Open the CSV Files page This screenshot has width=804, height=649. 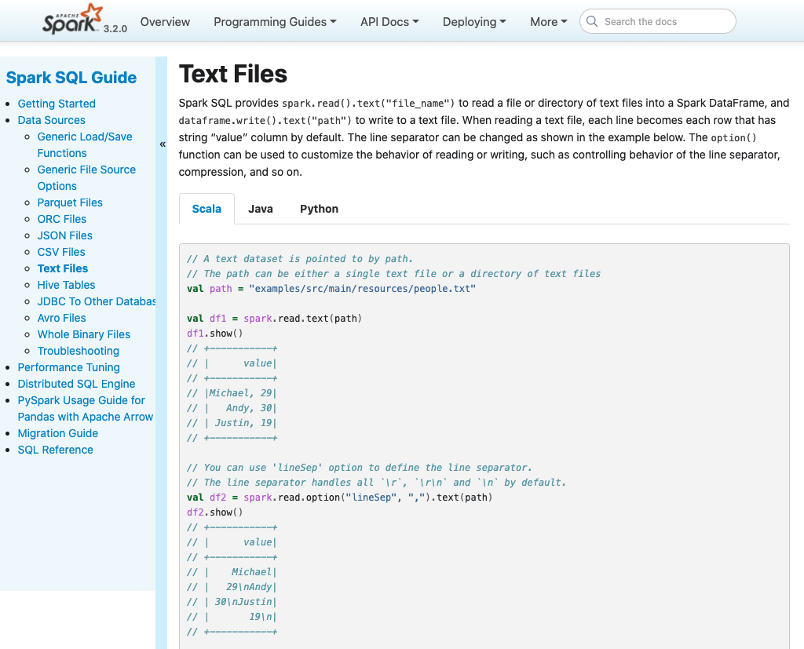pos(61,252)
